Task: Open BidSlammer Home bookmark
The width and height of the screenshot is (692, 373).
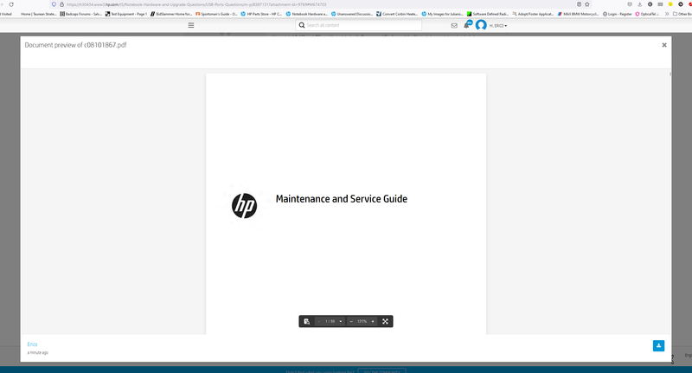Action: (171, 14)
